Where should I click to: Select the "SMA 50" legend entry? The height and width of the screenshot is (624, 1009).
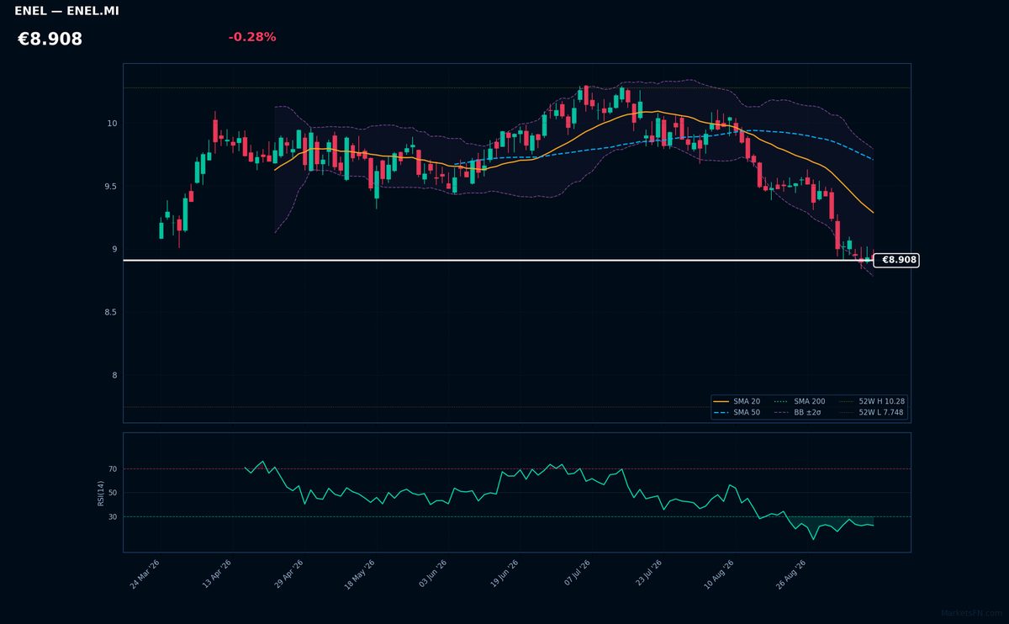point(737,413)
